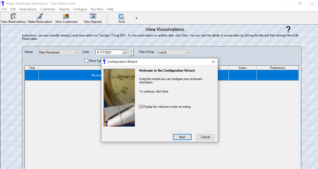The image size is (318, 169).
Task: Increase date with the up spinner arrow
Action: (x=131, y=50)
